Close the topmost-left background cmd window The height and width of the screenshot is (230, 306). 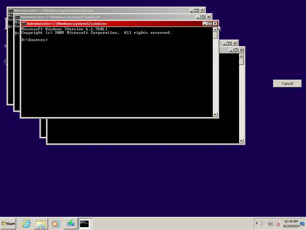point(202,10)
